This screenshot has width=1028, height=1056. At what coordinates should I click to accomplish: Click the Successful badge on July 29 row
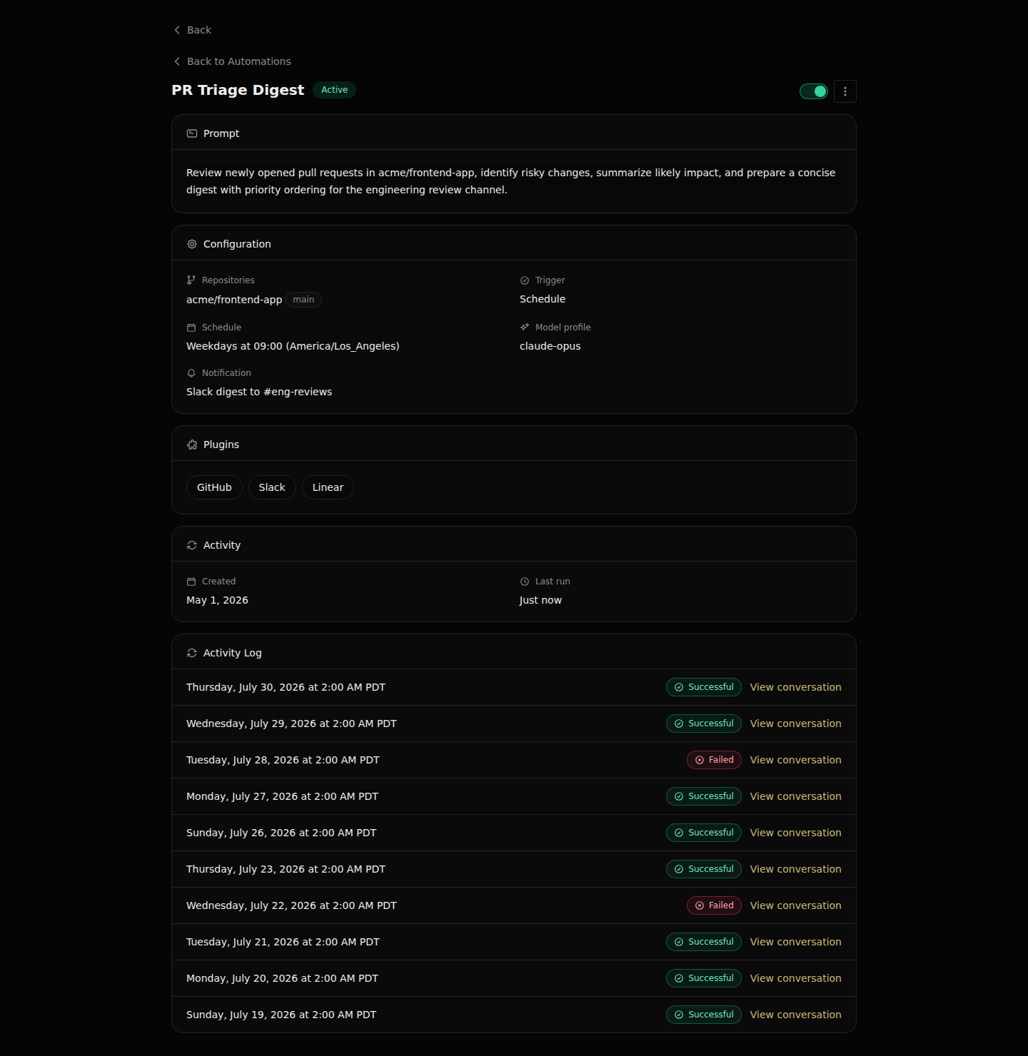[x=704, y=724]
